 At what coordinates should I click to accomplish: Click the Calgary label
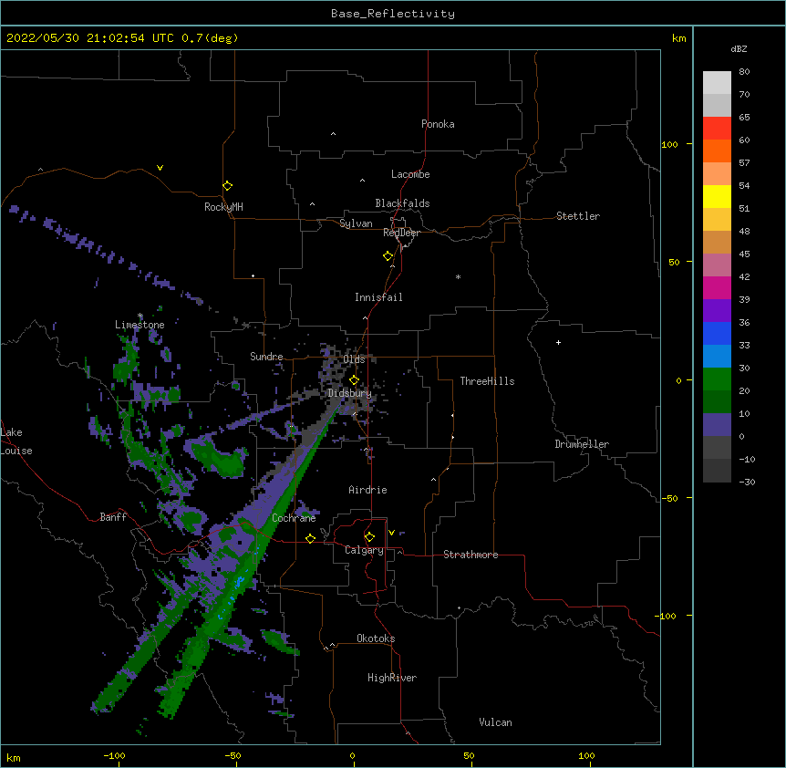click(364, 550)
